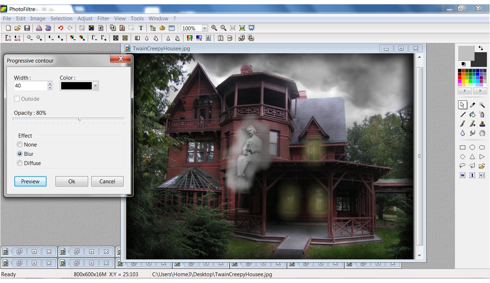Viewport: 490px width, 283px height.
Task: Select the Magic wand tool
Action: (x=482, y=105)
